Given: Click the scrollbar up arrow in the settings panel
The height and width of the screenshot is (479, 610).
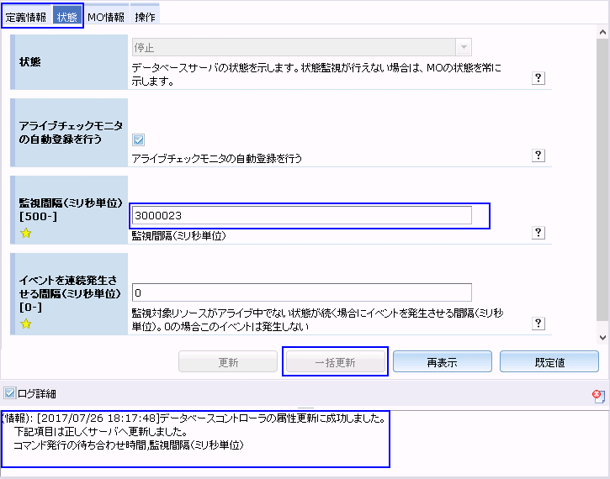Looking at the screenshot, I should pyautogui.click(x=602, y=30).
